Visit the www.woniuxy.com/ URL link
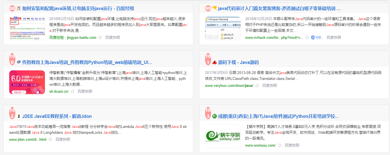 (260, 145)
